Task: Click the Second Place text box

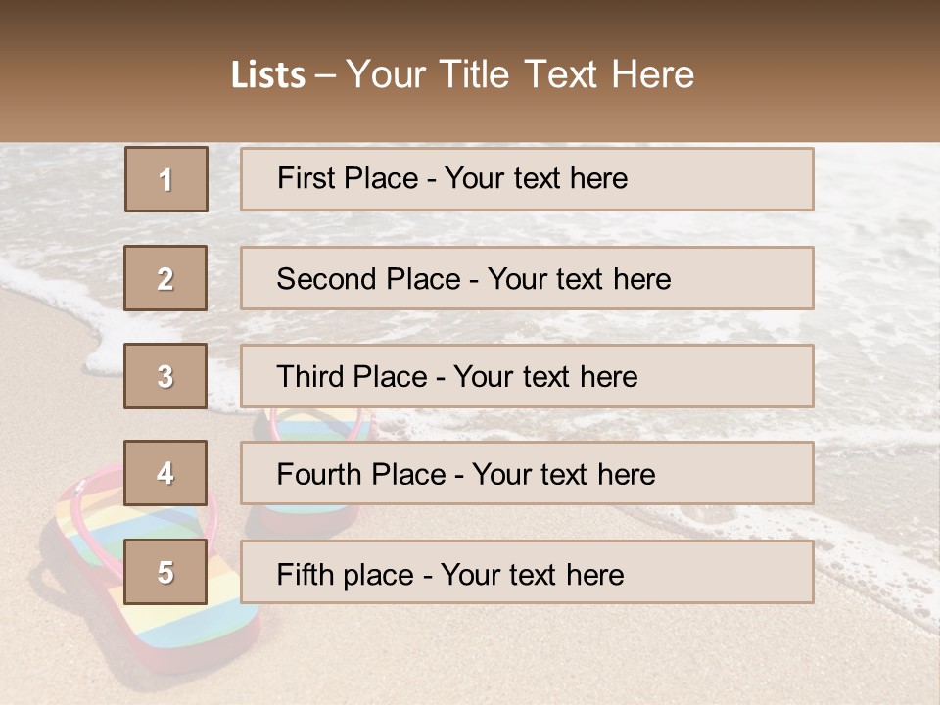Action: 527,278
